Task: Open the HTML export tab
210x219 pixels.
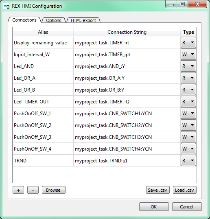Action: [83, 20]
